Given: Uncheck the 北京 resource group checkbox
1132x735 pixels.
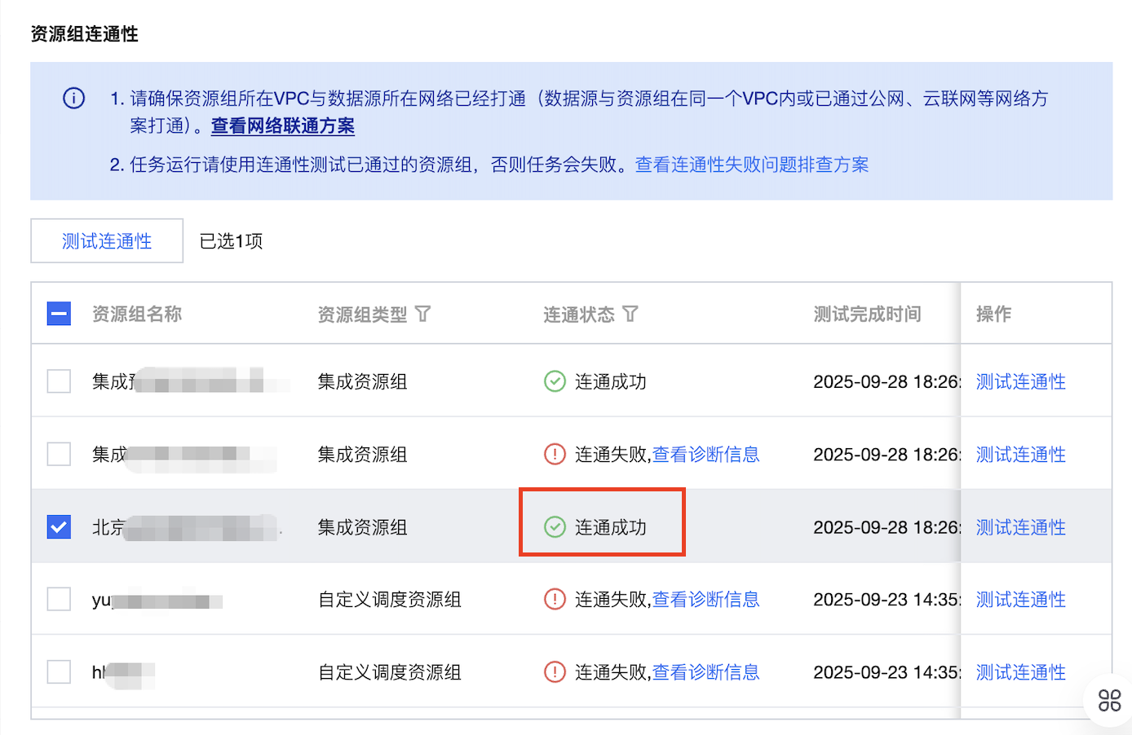Looking at the screenshot, I should click(x=59, y=527).
